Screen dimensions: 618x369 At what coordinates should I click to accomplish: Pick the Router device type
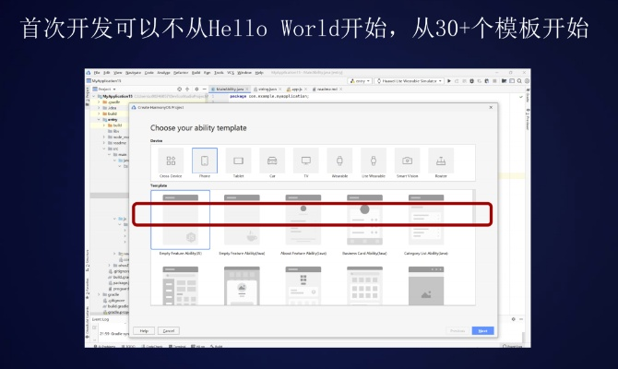440,161
